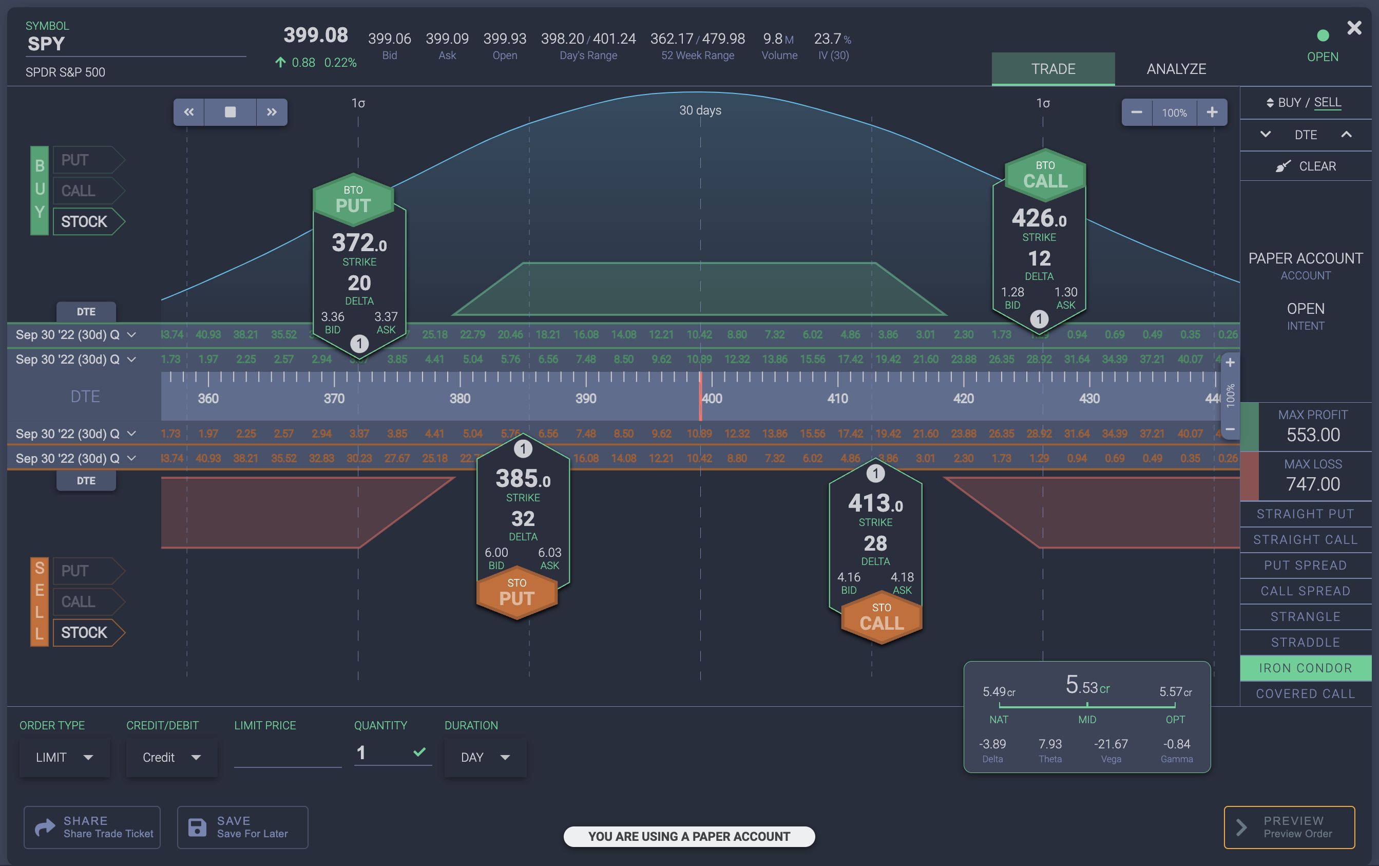This screenshot has width=1379, height=866.
Task: Click the stop square icon in the playback controls
Action: (x=231, y=111)
